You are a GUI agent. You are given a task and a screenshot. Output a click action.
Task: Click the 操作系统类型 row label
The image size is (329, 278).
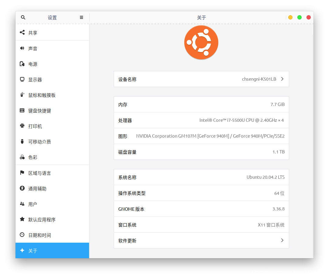[132, 193]
